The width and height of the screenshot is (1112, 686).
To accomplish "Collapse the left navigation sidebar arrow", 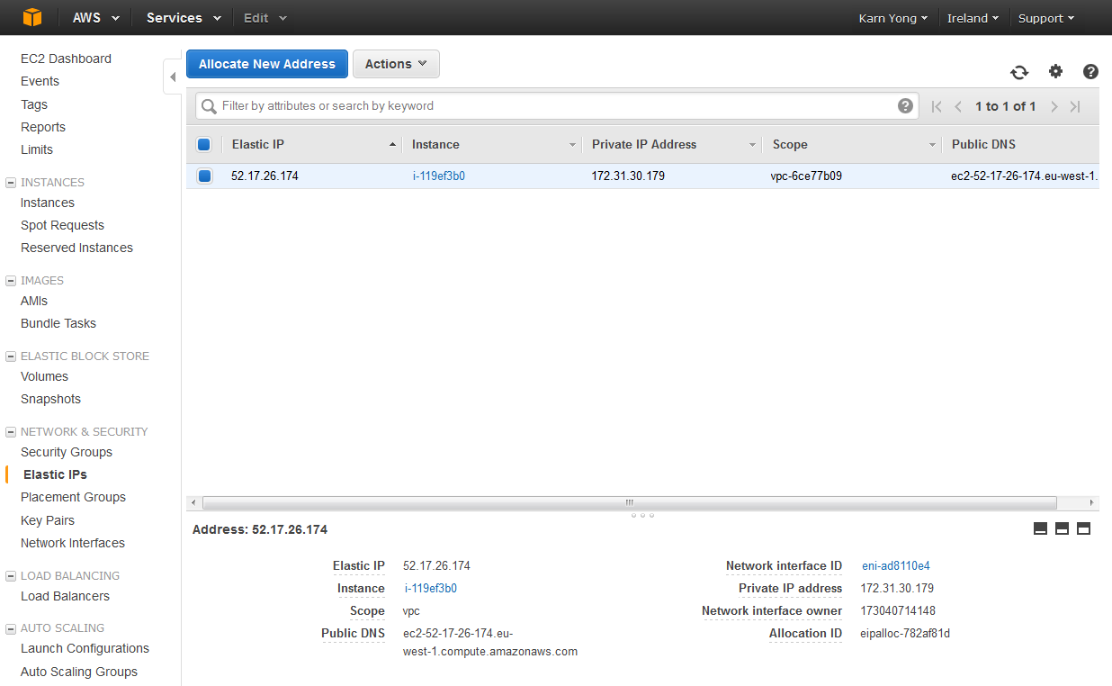I will point(172,77).
